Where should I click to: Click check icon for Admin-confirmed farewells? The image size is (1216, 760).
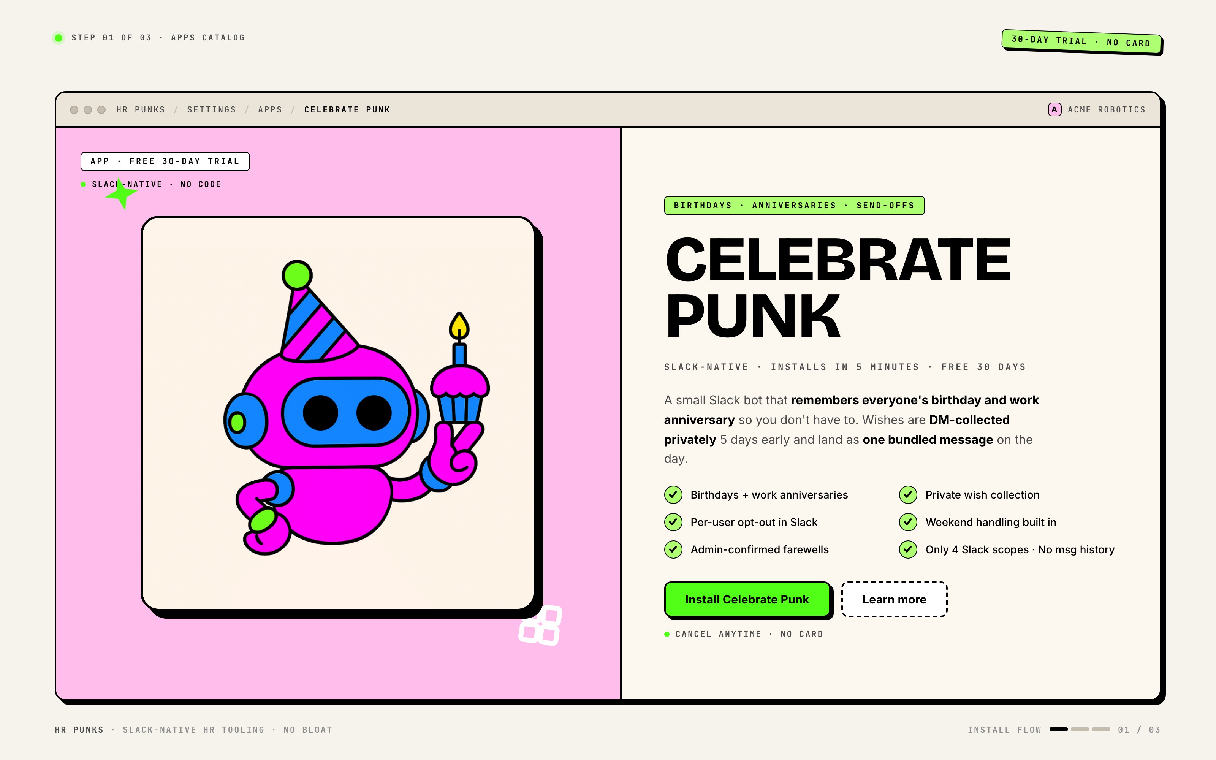tap(673, 549)
